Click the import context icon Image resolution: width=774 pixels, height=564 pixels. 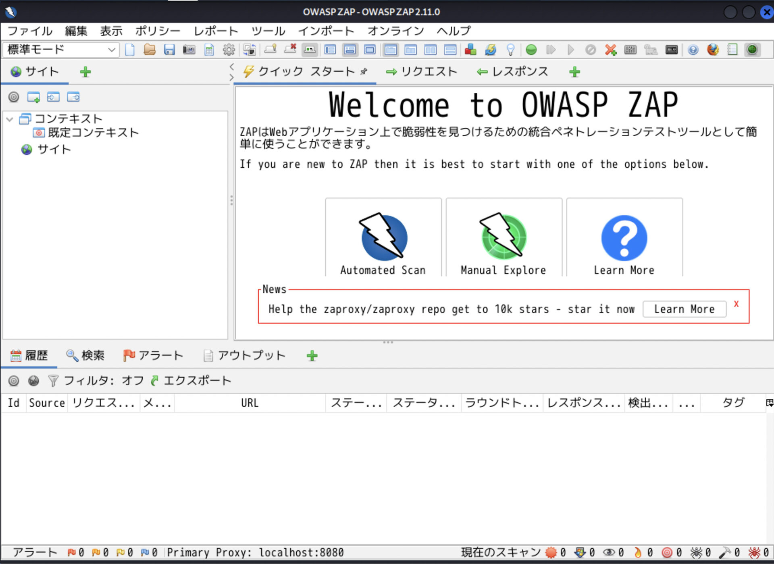(x=53, y=97)
